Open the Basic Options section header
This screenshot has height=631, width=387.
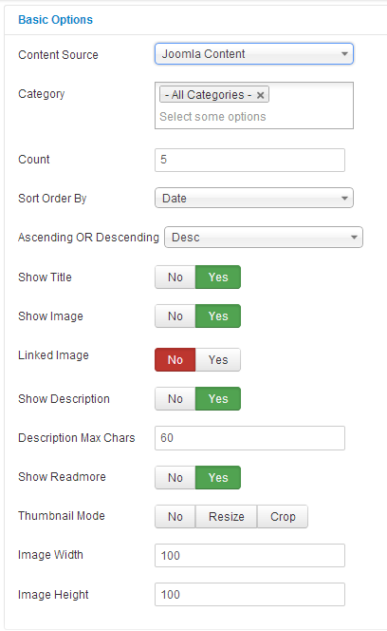point(55,20)
